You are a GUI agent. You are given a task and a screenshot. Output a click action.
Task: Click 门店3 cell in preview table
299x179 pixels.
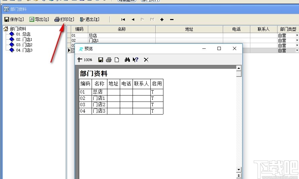pos(99,111)
